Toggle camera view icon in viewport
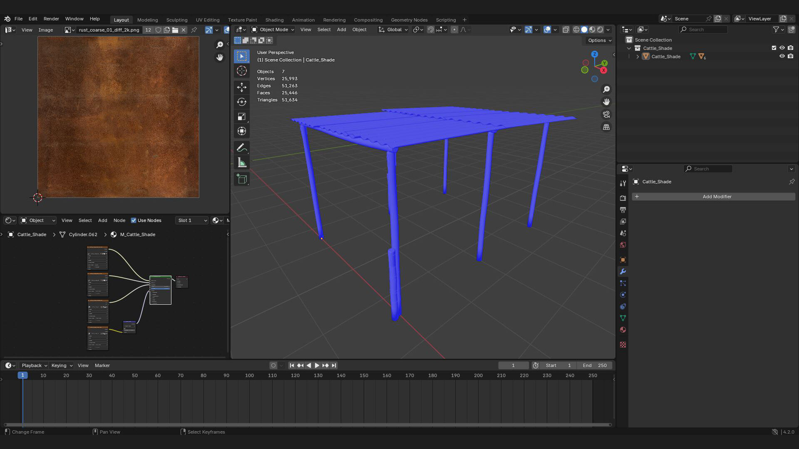The width and height of the screenshot is (799, 449). click(x=606, y=114)
